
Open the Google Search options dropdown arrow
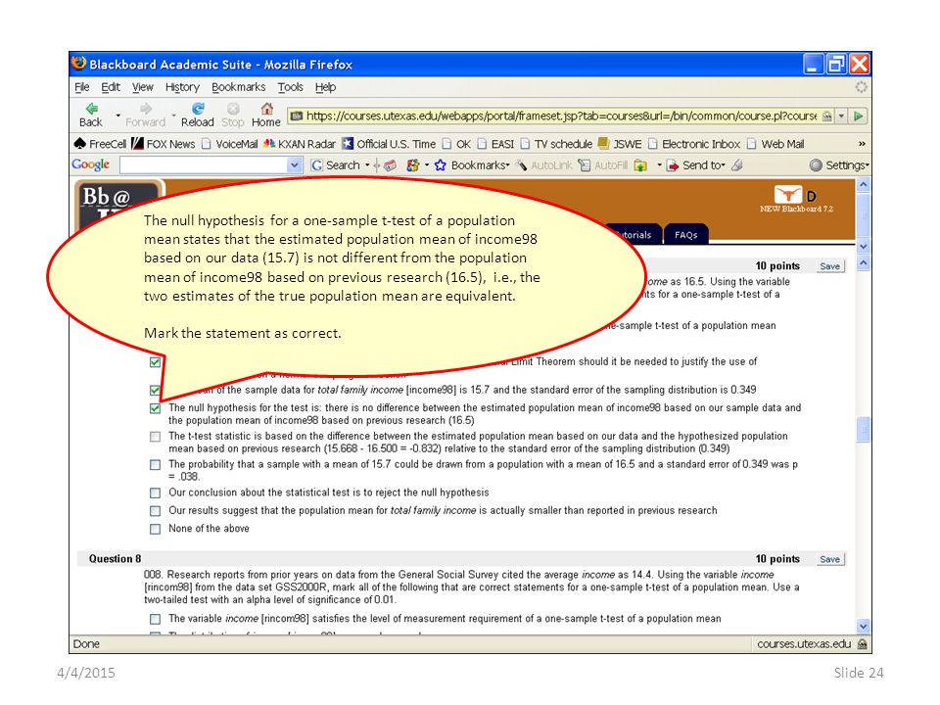(367, 164)
